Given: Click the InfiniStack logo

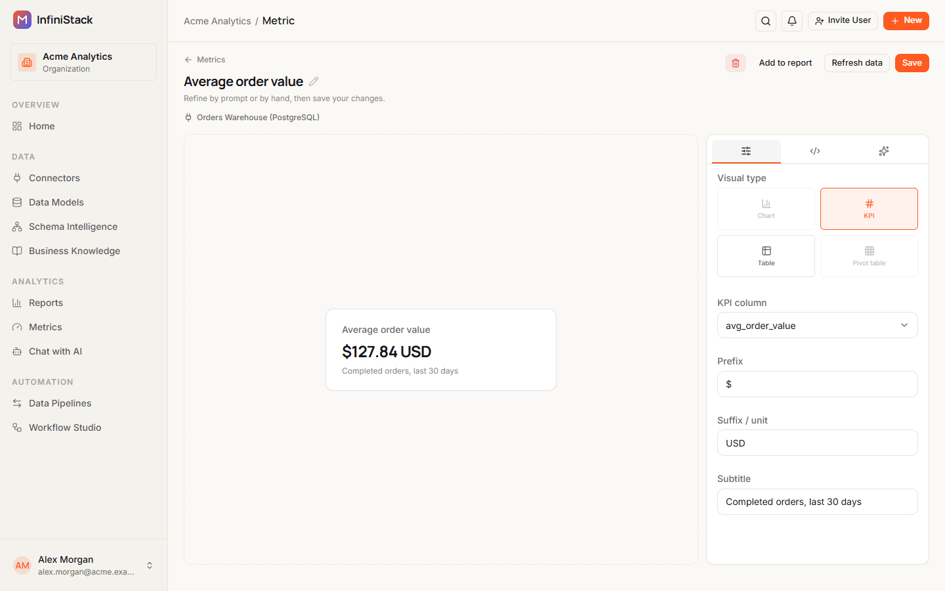Looking at the screenshot, I should tap(53, 20).
